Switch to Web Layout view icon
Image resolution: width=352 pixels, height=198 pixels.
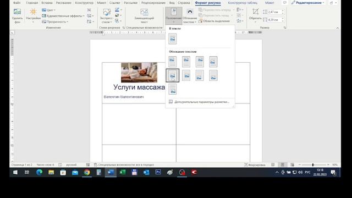tap(292, 165)
